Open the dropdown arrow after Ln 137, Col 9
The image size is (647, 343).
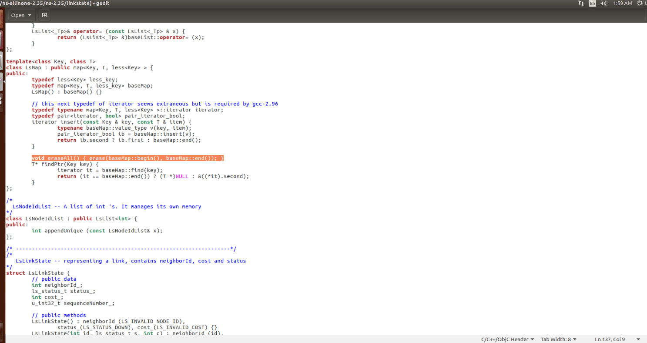(x=638, y=339)
